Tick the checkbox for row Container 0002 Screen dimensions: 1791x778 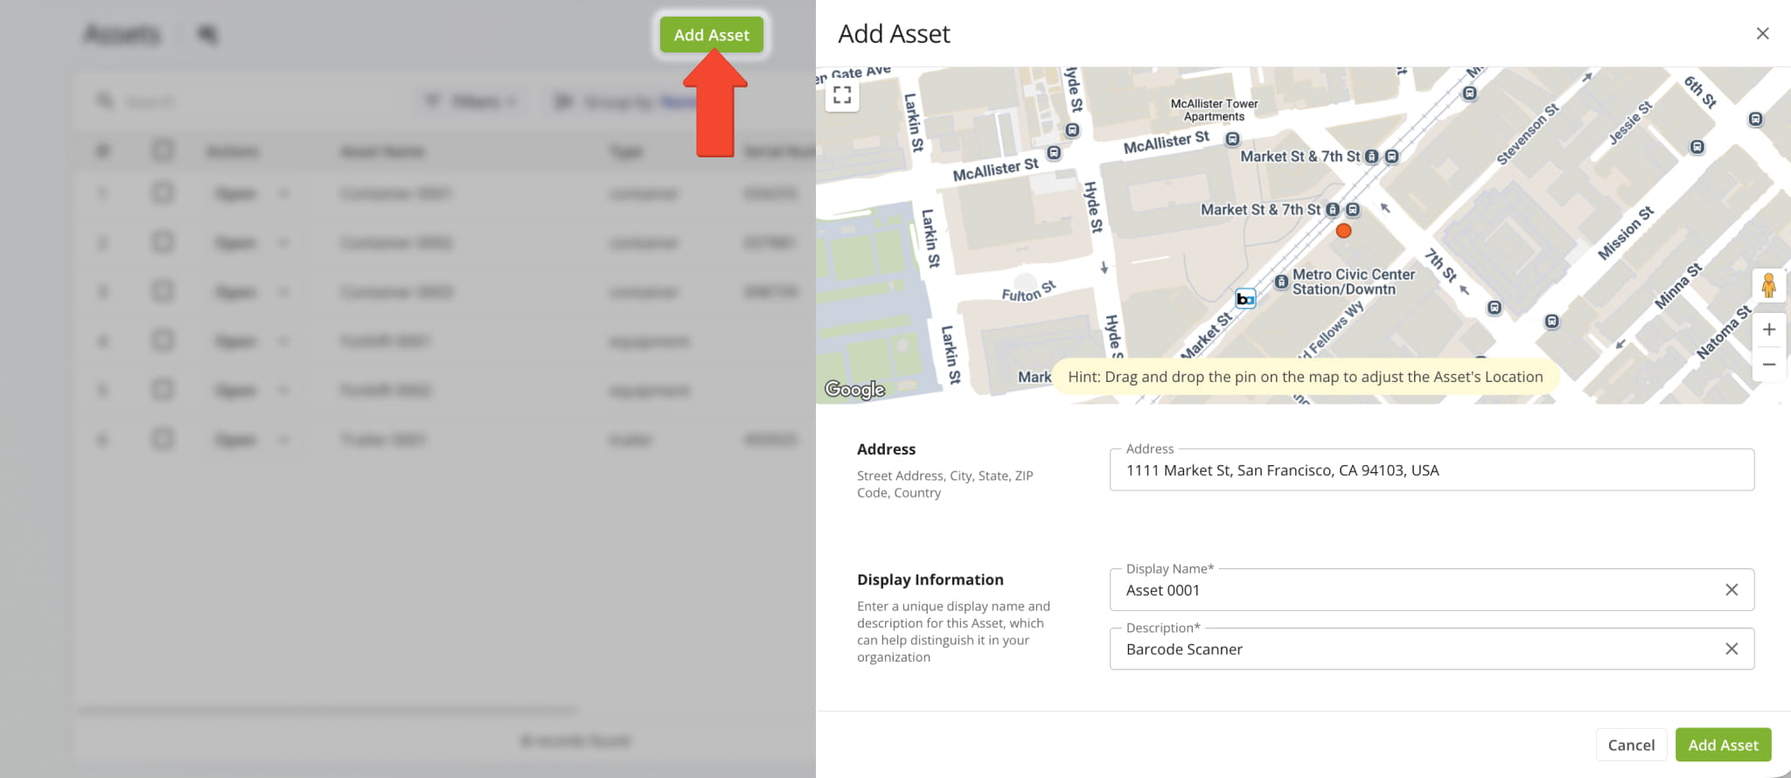(x=163, y=242)
